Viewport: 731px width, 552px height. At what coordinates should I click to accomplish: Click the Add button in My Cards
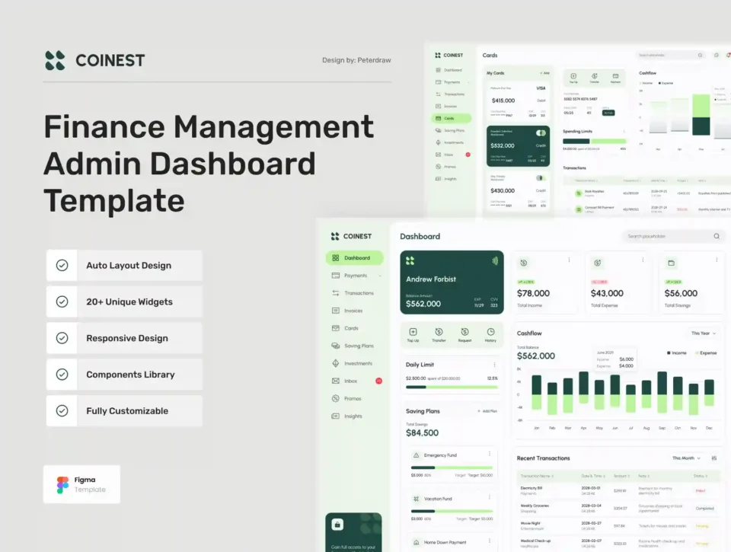pyautogui.click(x=543, y=73)
